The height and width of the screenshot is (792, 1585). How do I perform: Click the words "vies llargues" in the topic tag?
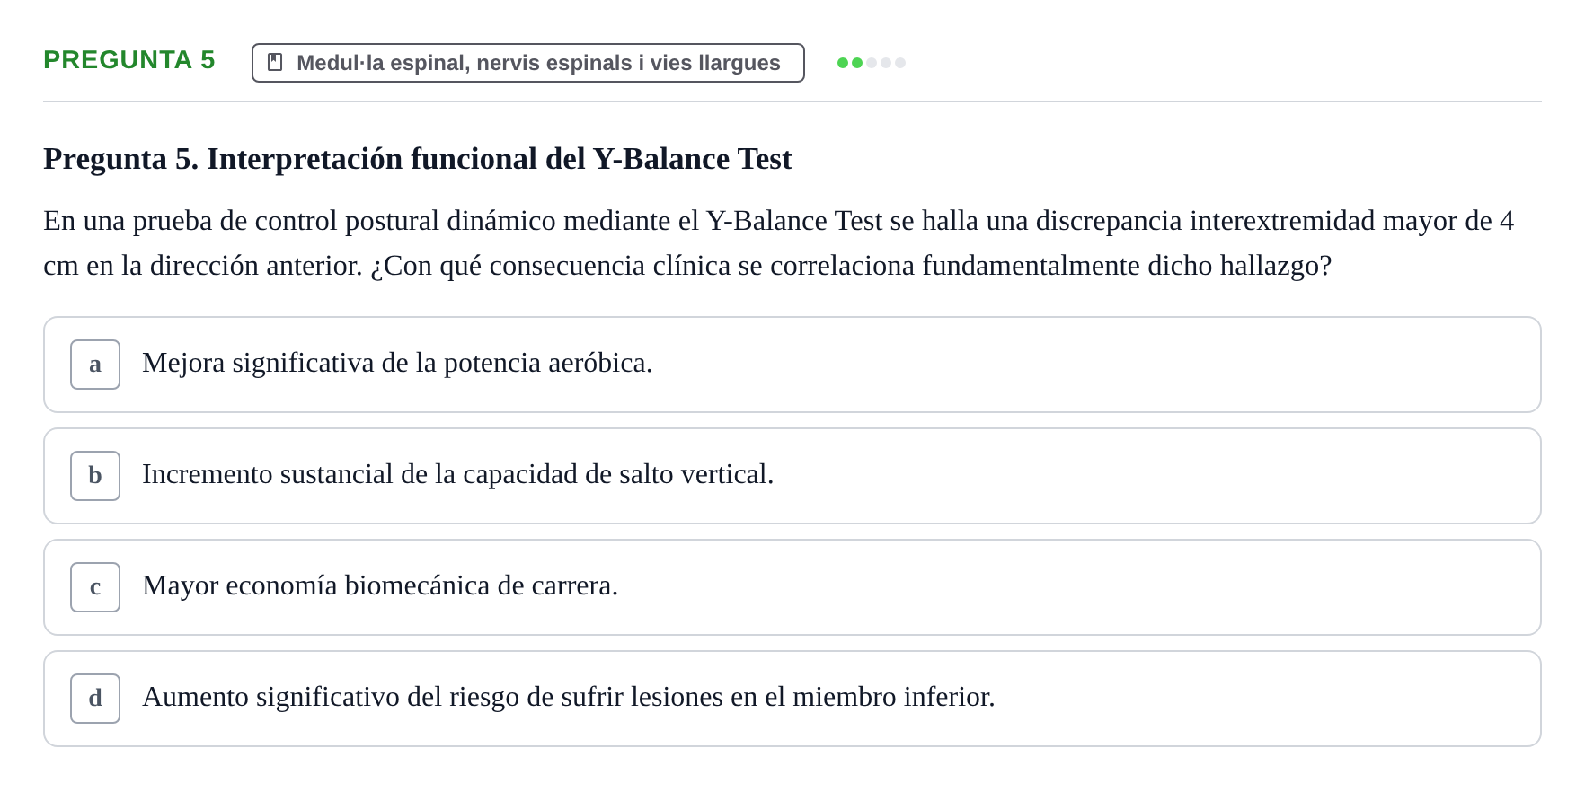coord(715,63)
